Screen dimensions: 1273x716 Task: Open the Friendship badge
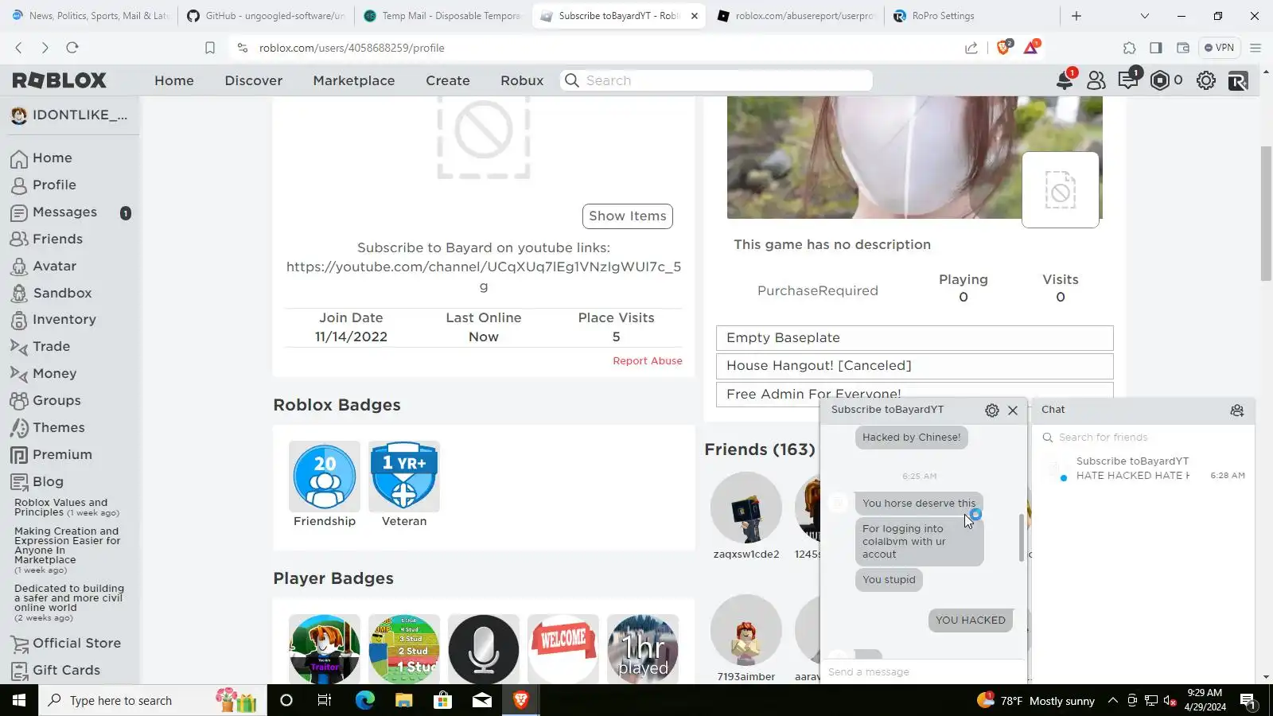click(x=325, y=477)
